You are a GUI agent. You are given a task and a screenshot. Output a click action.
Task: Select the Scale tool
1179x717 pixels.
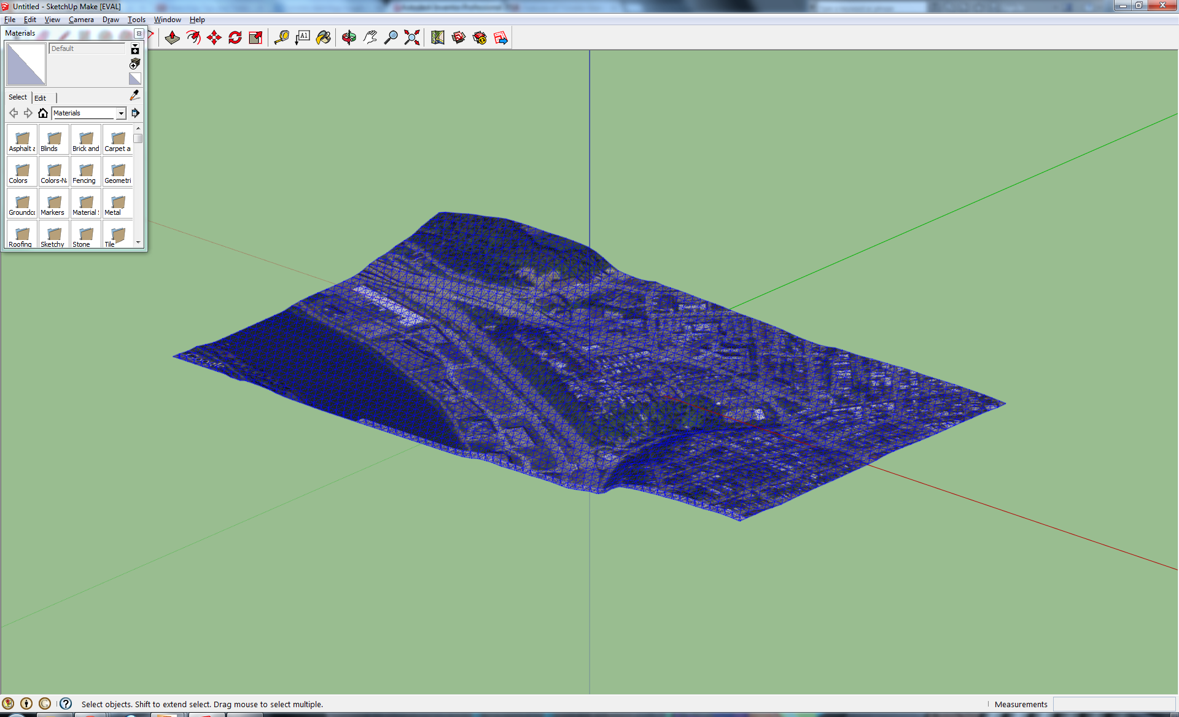(256, 38)
